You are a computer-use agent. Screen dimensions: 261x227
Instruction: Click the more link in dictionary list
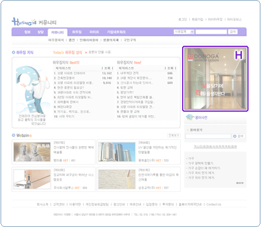coord(240,183)
